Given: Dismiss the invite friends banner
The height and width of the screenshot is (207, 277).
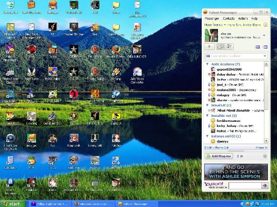Looking at the screenshot, I should [x=265, y=25].
